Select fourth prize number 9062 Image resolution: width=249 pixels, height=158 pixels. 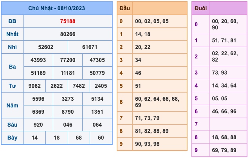tap(35, 86)
